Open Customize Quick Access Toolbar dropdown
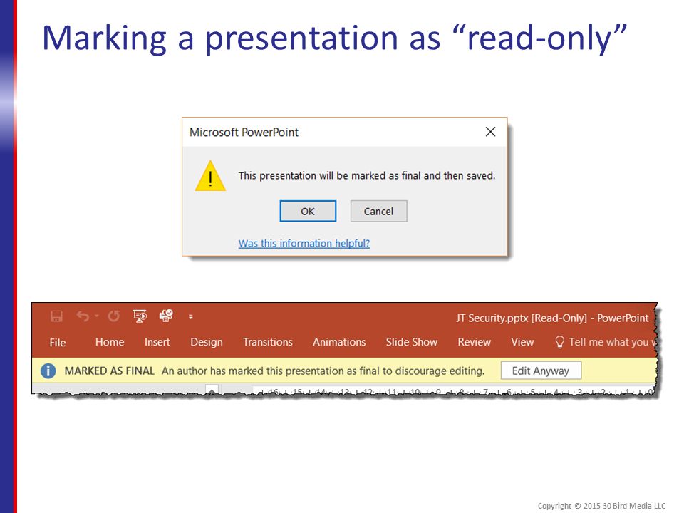This screenshot has width=684, height=513. click(x=191, y=316)
